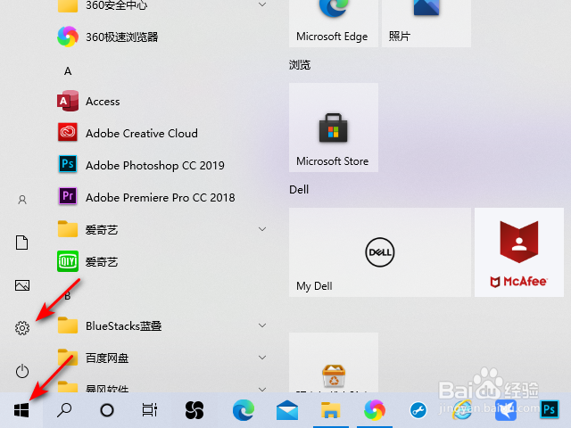Expand the 暴风软件 folder chevron

point(262,389)
